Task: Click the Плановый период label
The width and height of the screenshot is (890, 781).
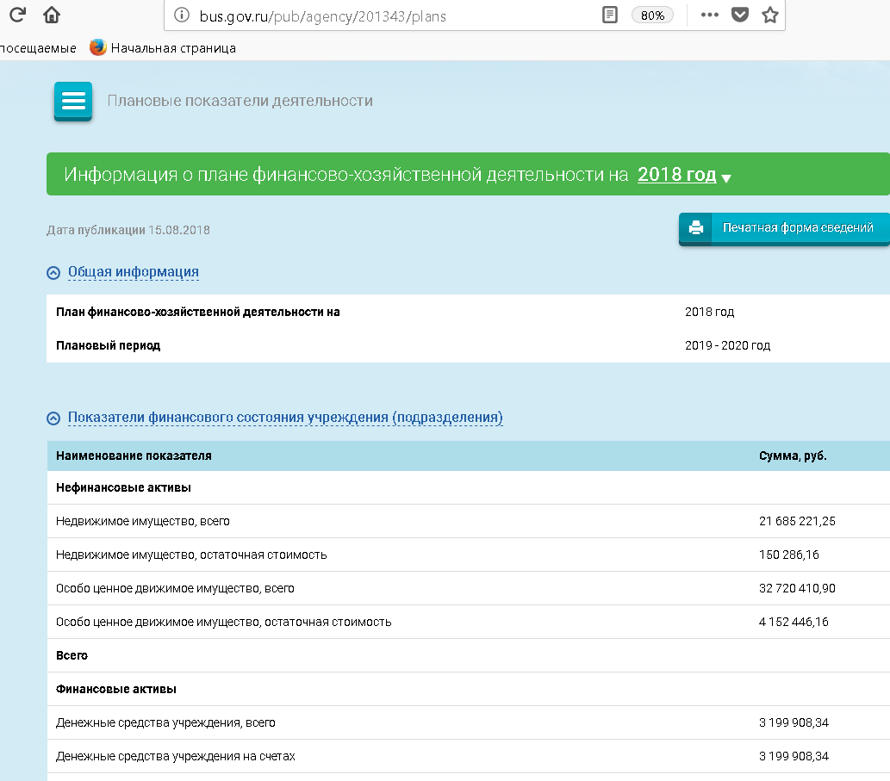Action: coord(108,345)
